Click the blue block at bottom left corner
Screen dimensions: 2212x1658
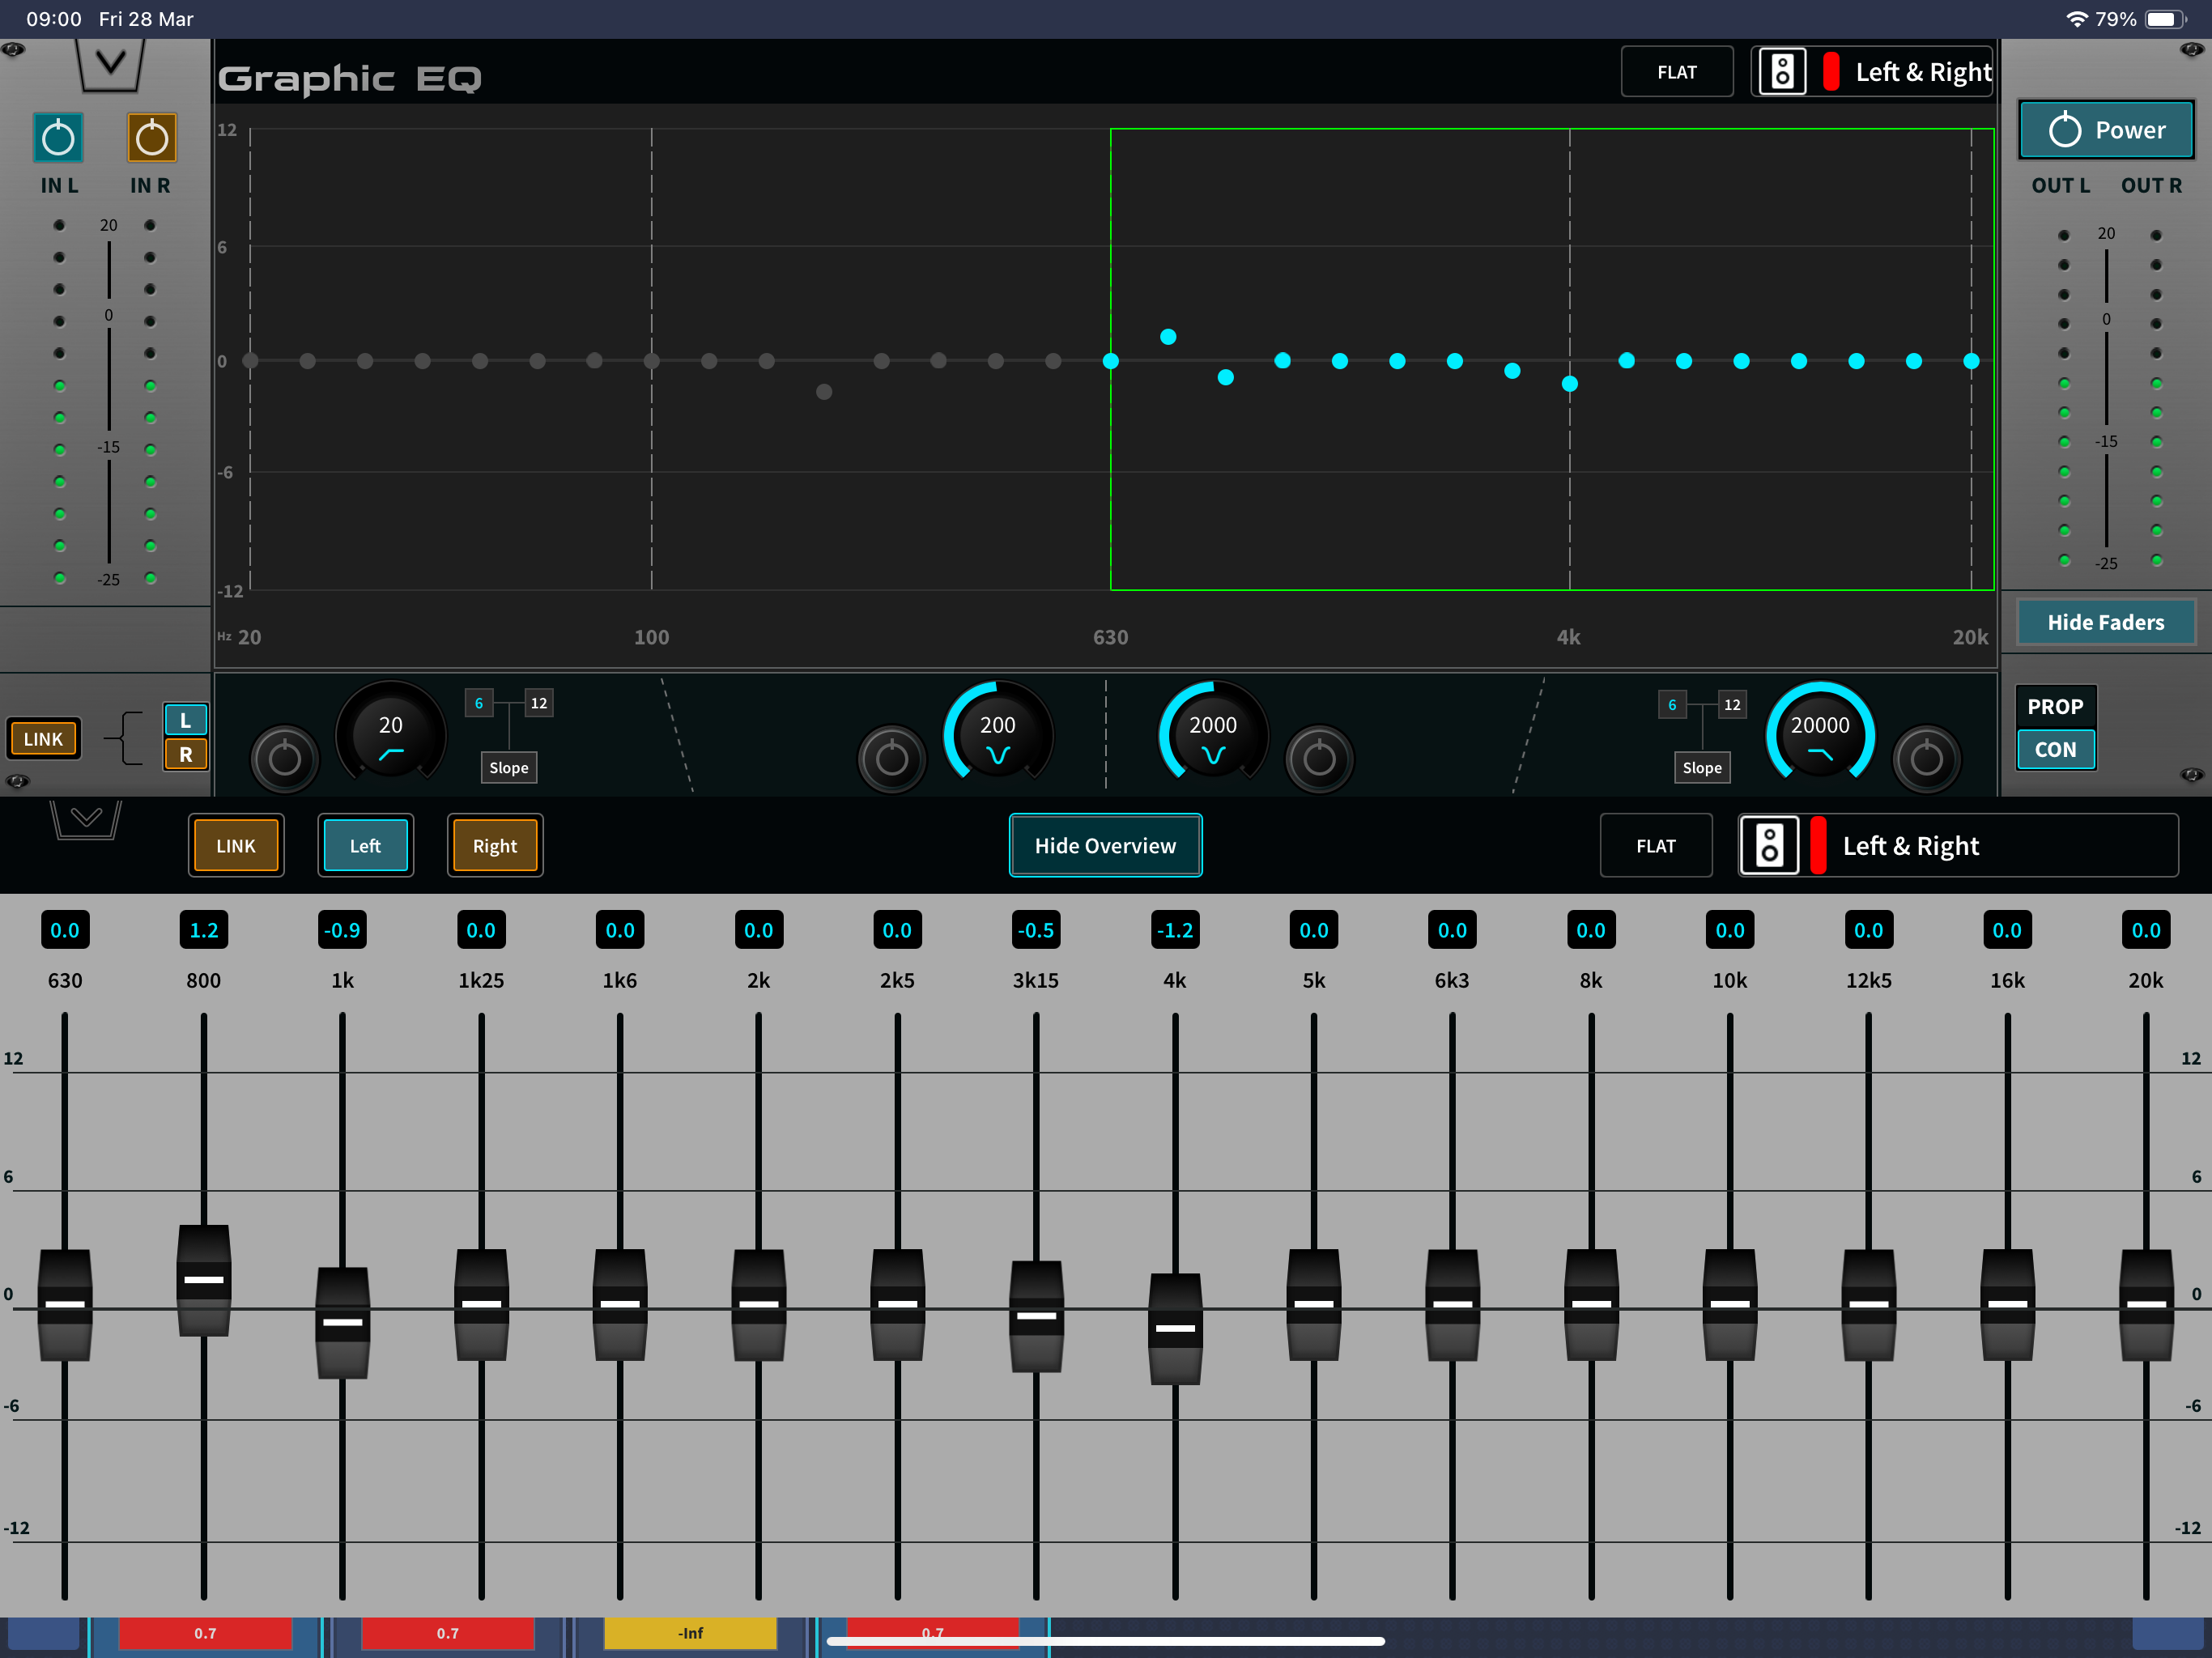tap(43, 1633)
